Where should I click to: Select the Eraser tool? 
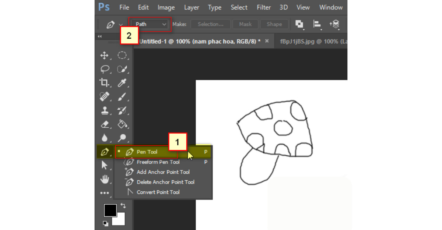105,124
